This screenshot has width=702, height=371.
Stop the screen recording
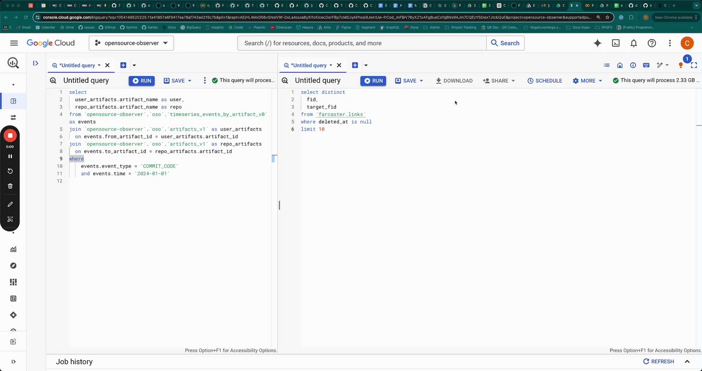tap(10, 136)
